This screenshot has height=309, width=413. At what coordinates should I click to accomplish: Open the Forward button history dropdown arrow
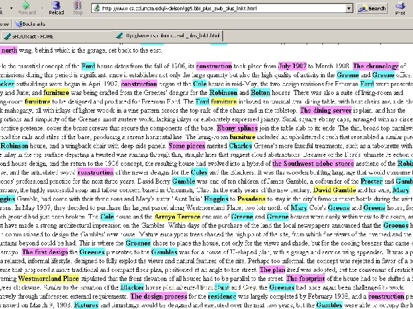(x=42, y=8)
